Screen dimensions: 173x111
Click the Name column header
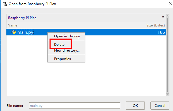pos(13,25)
